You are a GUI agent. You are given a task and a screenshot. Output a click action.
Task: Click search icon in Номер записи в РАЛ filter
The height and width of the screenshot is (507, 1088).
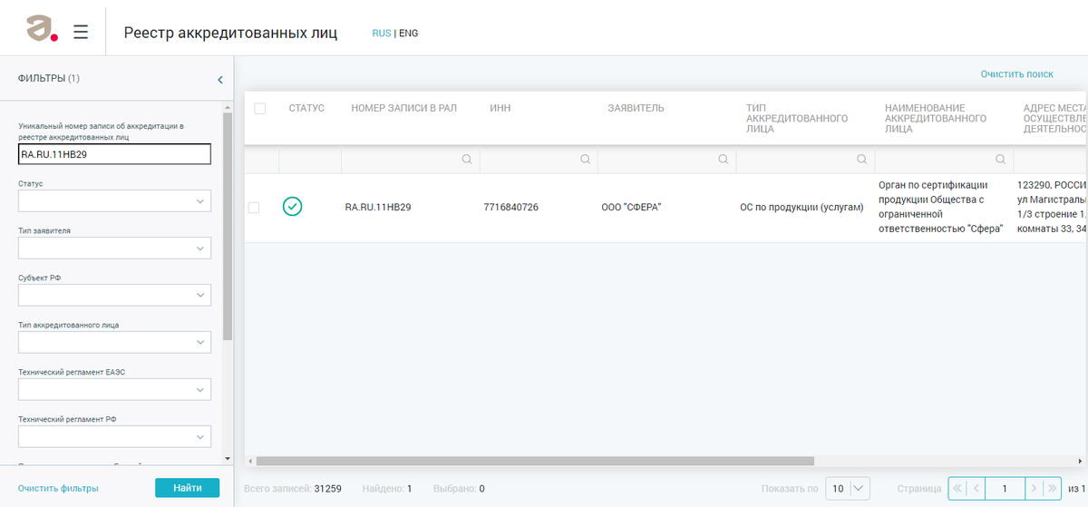[x=467, y=159]
